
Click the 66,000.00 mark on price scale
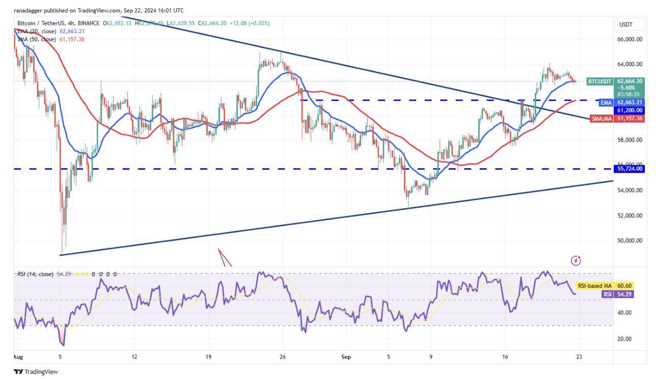tap(631, 39)
